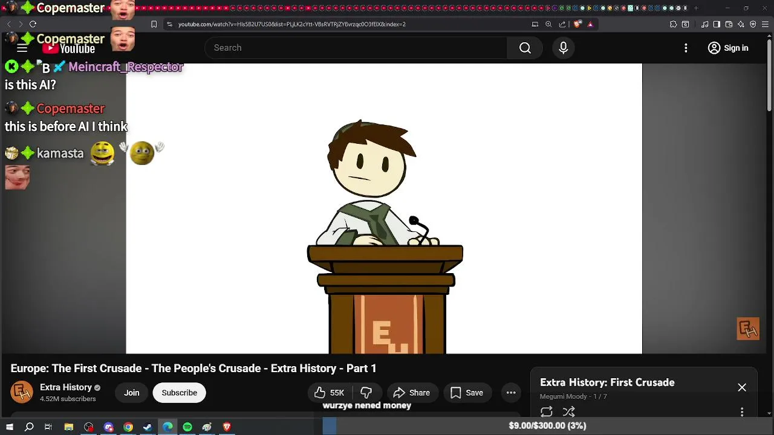The height and width of the screenshot is (435, 774).
Task: Open Spotify from taskbar
Action: click(187, 427)
